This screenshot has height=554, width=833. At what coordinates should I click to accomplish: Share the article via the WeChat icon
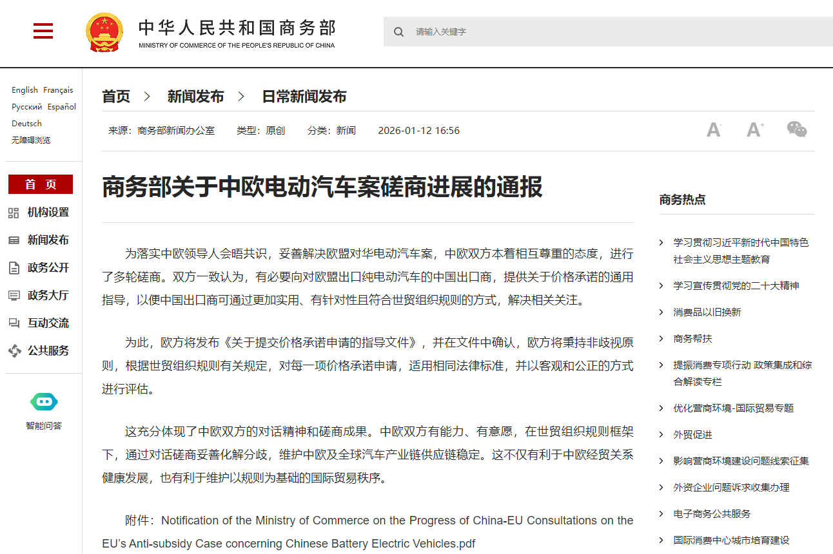coord(797,129)
